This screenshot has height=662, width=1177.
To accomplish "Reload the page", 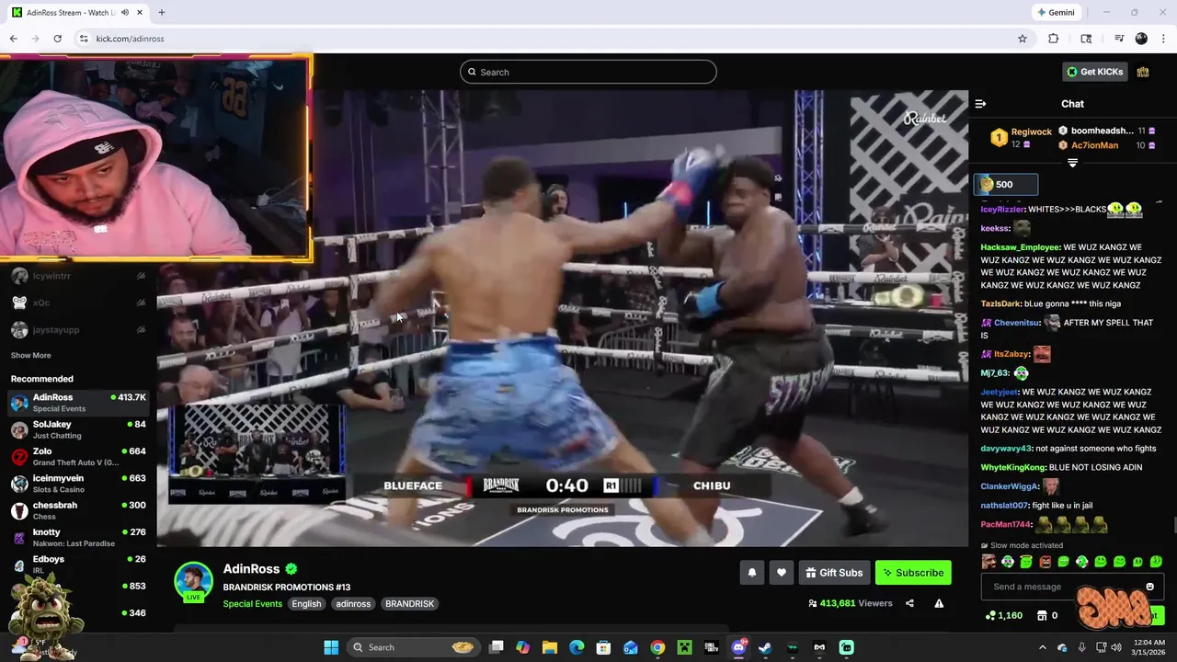I will (x=57, y=39).
